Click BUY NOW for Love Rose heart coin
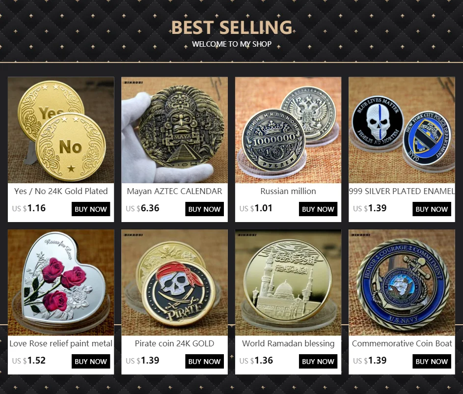 91,361
